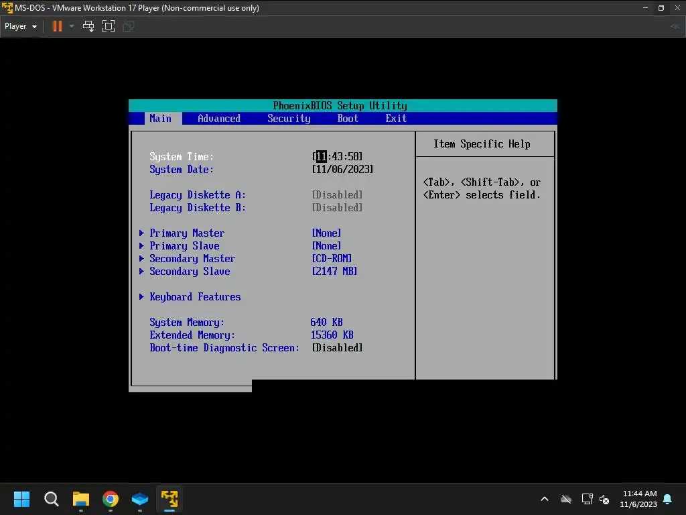The width and height of the screenshot is (686, 515).
Task: Click the 640 KB system memory value
Action: point(326,322)
